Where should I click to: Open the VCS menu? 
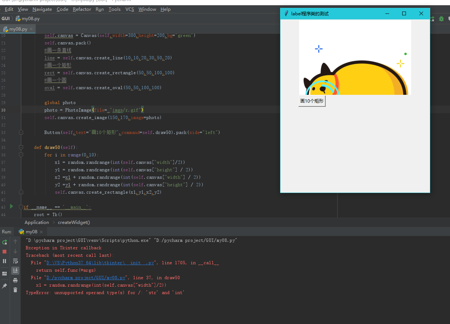[x=130, y=9]
